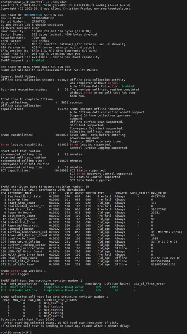Click Seek_Error_Rate raw value 385176762
The image size is (187, 334).
[159, 209]
